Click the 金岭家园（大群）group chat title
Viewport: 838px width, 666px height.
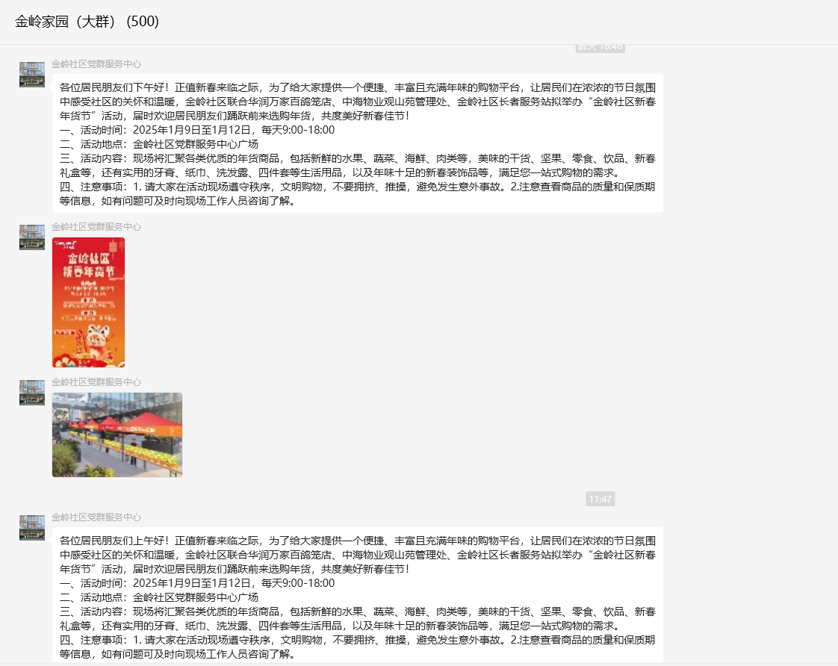coord(87,22)
